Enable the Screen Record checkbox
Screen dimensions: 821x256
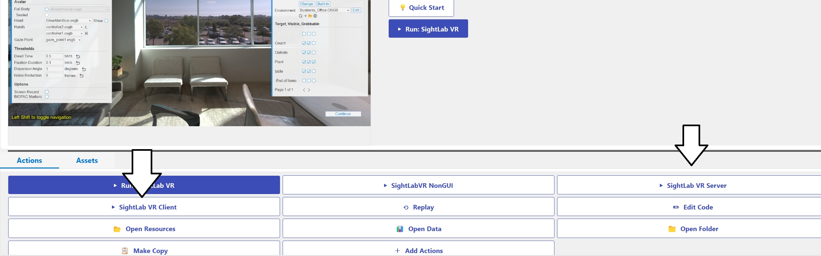47,92
